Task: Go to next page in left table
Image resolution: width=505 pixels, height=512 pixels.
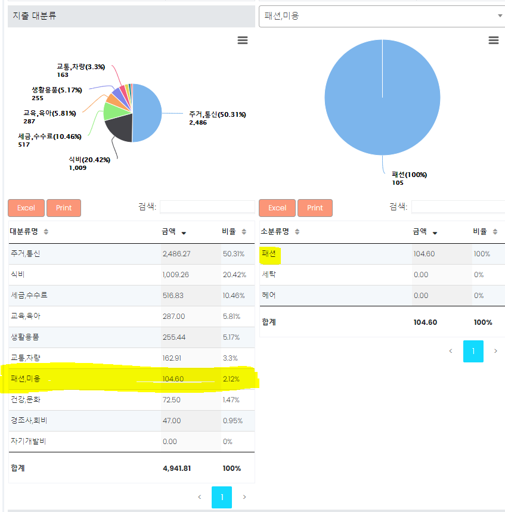Action: pyautogui.click(x=244, y=497)
